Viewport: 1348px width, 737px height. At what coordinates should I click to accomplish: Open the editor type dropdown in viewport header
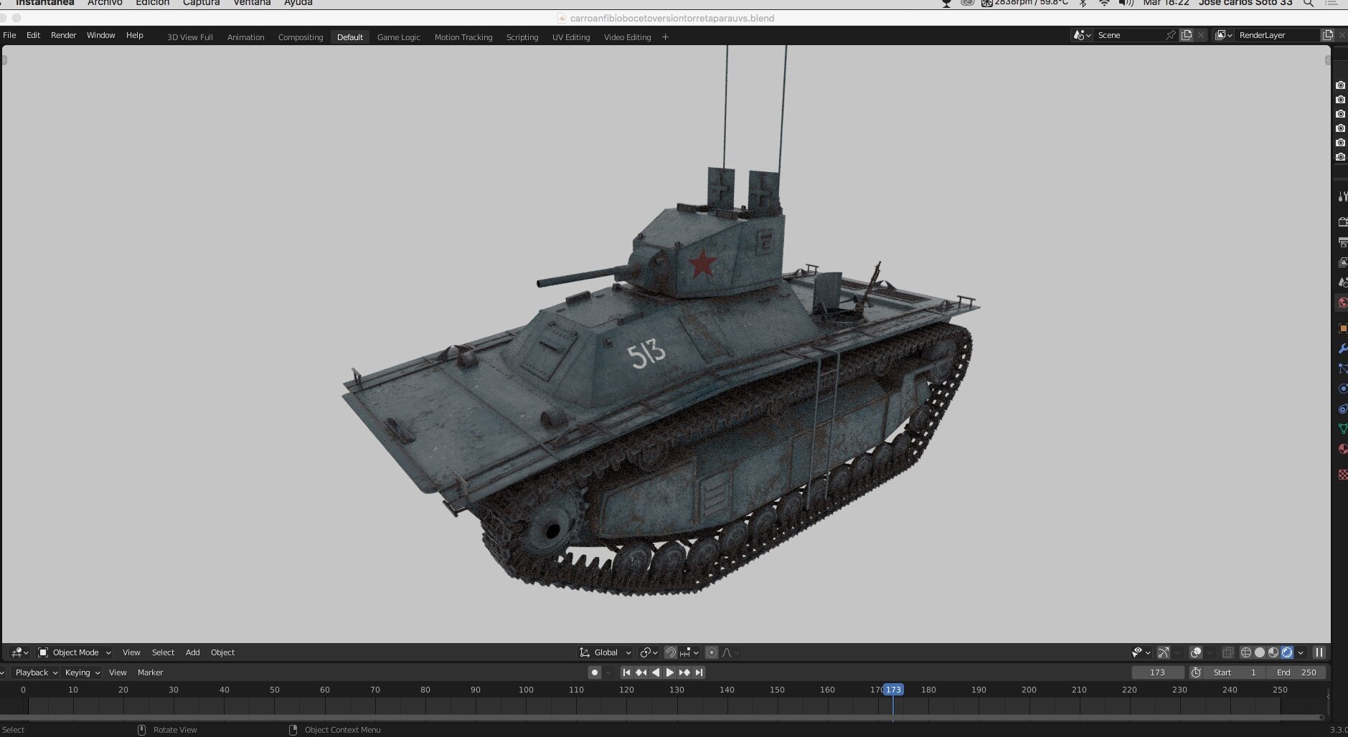tap(20, 652)
